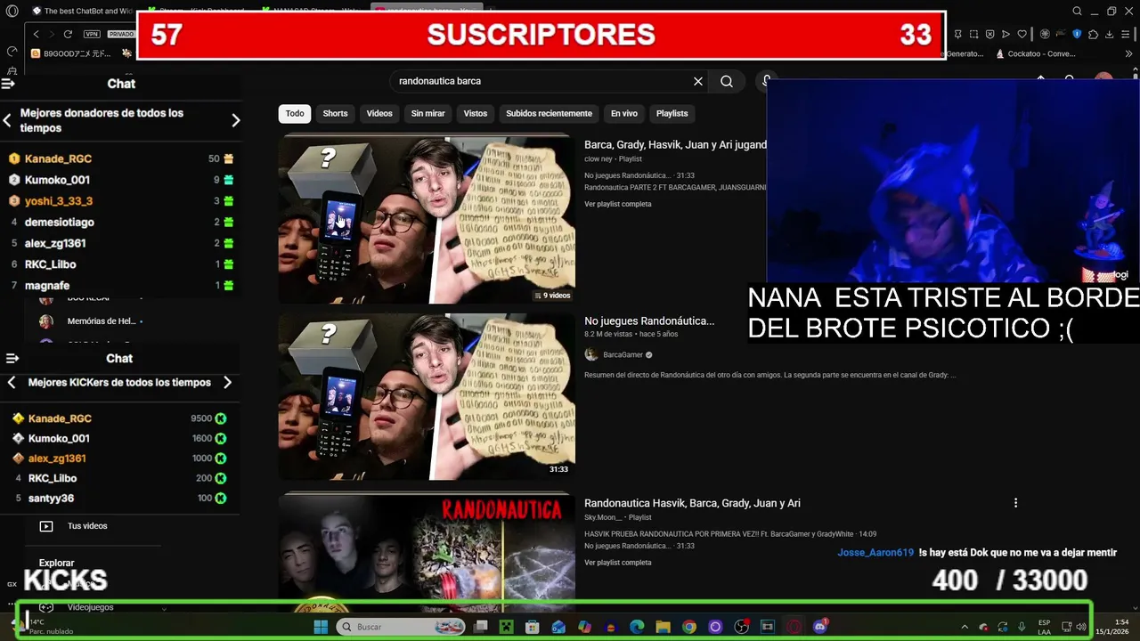Select the Todo filter chip

click(295, 113)
